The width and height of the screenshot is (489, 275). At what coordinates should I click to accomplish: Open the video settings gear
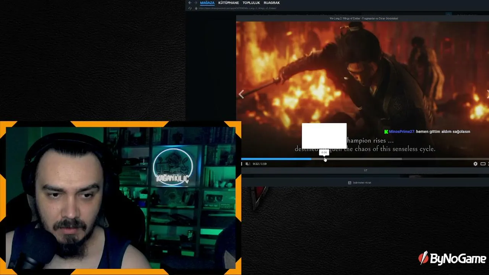point(475,164)
